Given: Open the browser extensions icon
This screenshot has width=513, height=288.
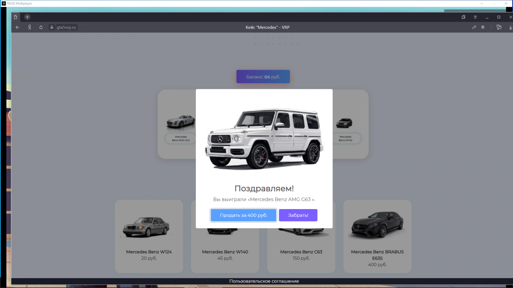Looking at the screenshot, I should point(498,27).
